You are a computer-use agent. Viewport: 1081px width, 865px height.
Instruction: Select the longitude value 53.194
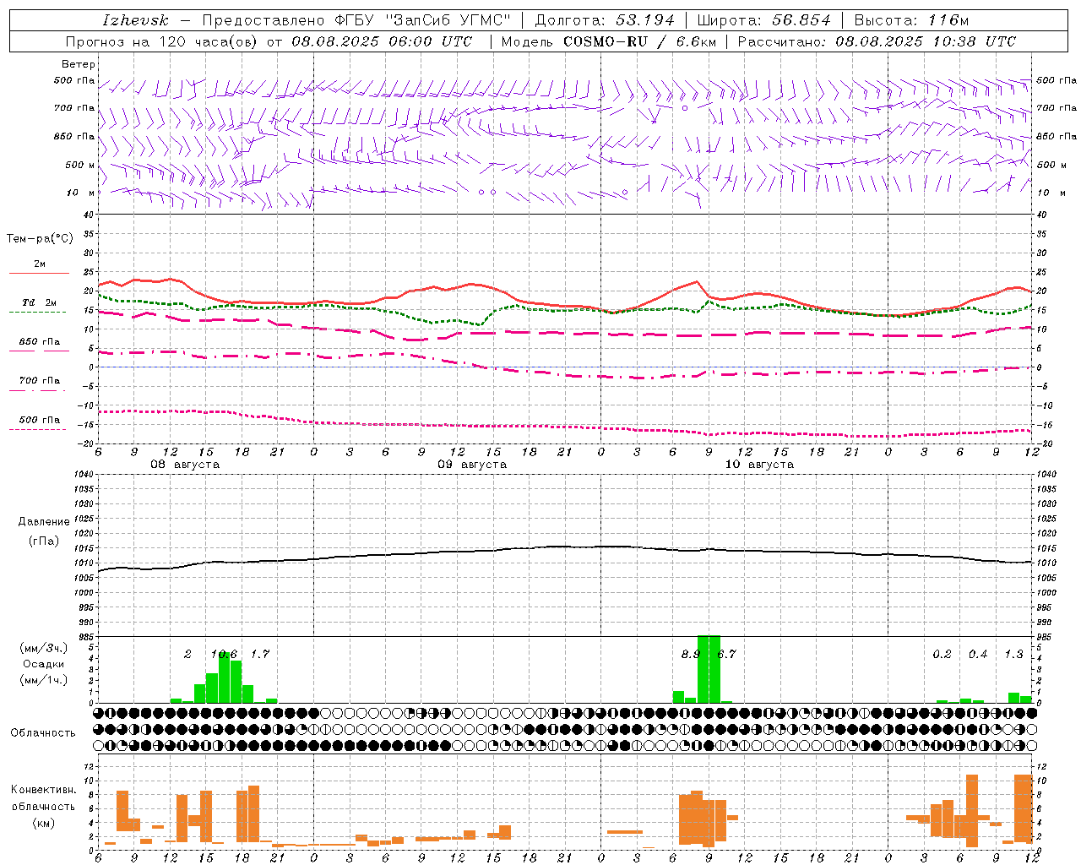(x=646, y=20)
